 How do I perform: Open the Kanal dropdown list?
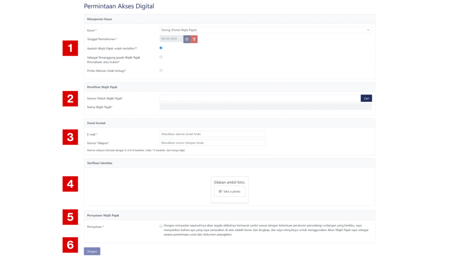point(265,30)
